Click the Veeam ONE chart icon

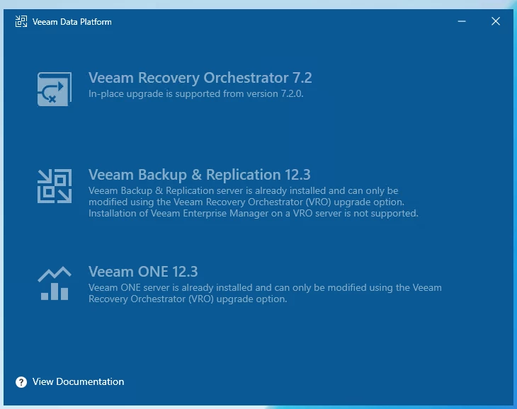[55, 283]
